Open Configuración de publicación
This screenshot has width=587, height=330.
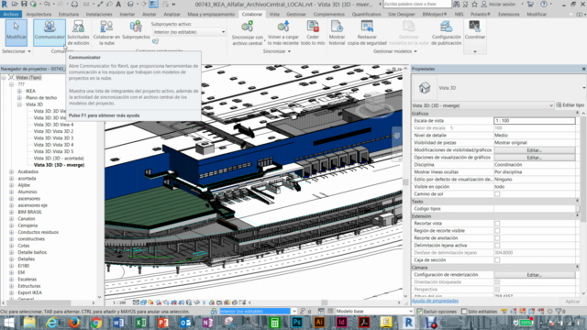tap(447, 33)
